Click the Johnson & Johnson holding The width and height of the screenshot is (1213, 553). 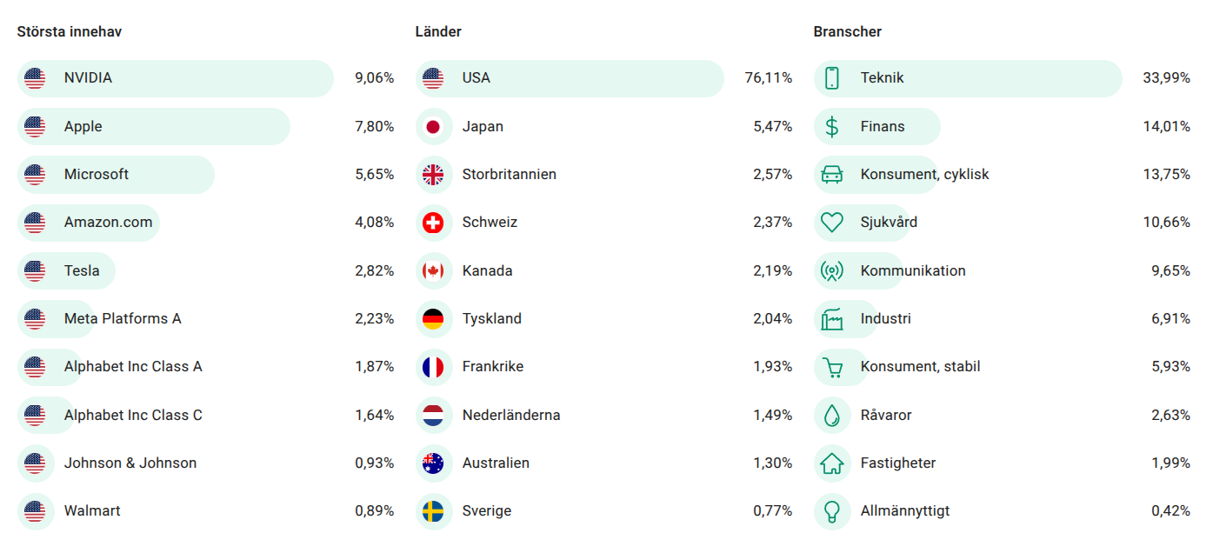(x=130, y=463)
